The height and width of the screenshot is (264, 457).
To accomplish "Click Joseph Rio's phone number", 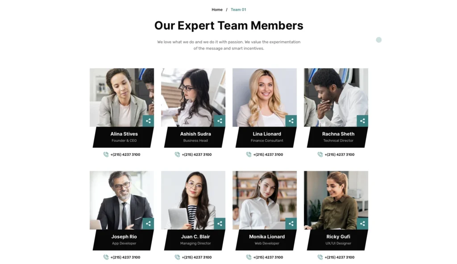I will pyautogui.click(x=125, y=257).
